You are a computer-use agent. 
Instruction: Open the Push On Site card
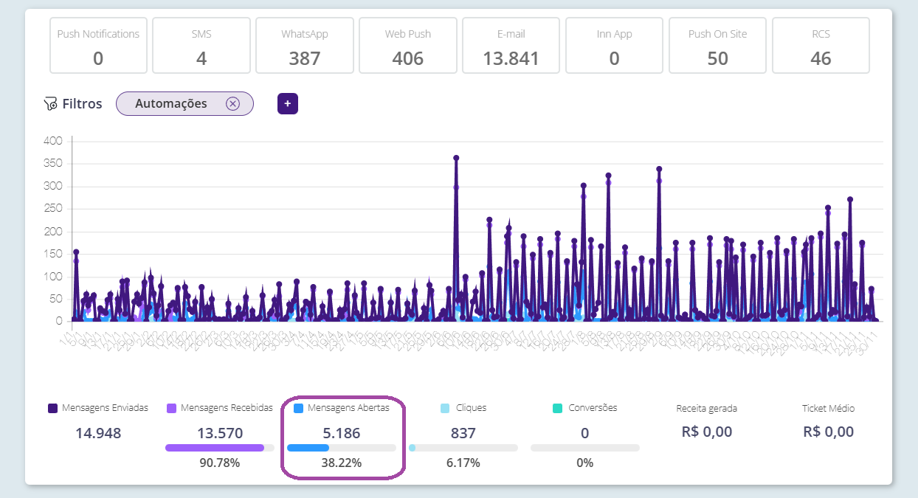pyautogui.click(x=718, y=46)
